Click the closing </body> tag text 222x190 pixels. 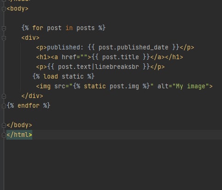tap(19, 125)
